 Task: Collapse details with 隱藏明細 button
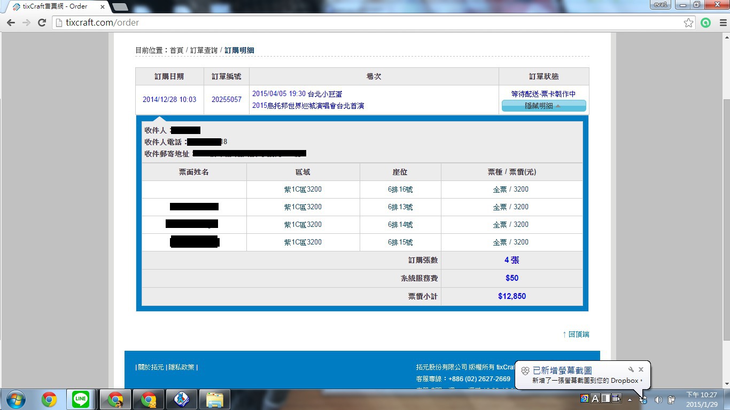[543, 106]
